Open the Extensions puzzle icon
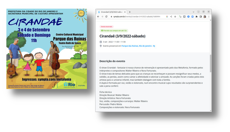230x132 pixels. [x=196, y=17]
